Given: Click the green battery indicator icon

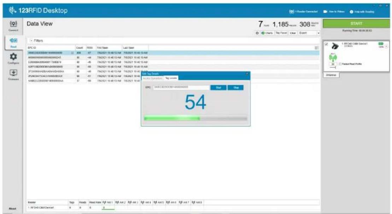Looking at the screenshot, I should pyautogui.click(x=381, y=44).
